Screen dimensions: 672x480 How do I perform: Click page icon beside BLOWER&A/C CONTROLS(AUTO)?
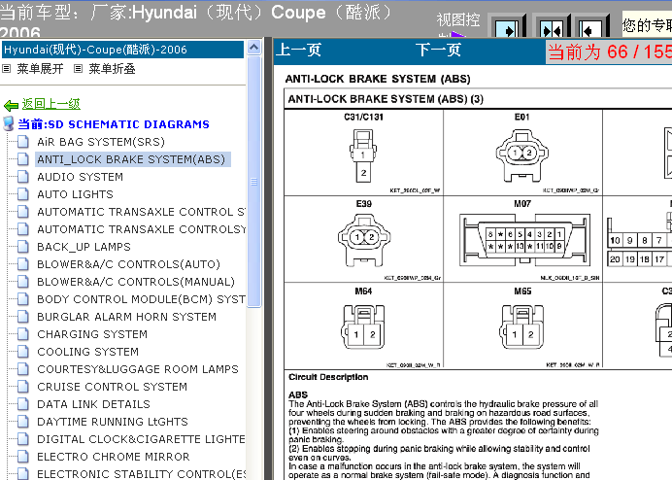pyautogui.click(x=23, y=264)
